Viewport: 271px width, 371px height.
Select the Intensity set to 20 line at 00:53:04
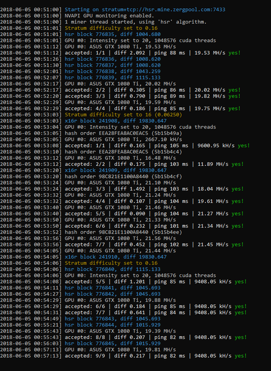[108, 127]
